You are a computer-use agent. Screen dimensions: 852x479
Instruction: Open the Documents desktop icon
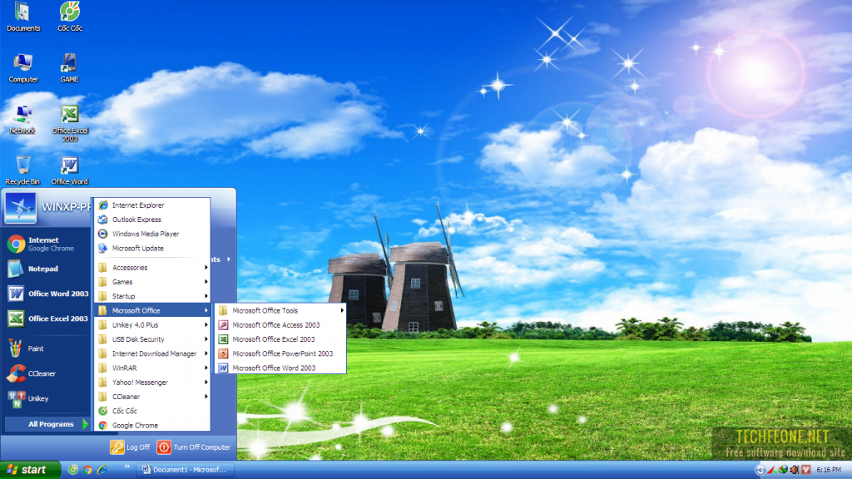pyautogui.click(x=22, y=17)
